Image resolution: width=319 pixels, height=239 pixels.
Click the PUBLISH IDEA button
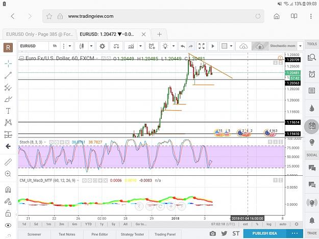pos(264,233)
